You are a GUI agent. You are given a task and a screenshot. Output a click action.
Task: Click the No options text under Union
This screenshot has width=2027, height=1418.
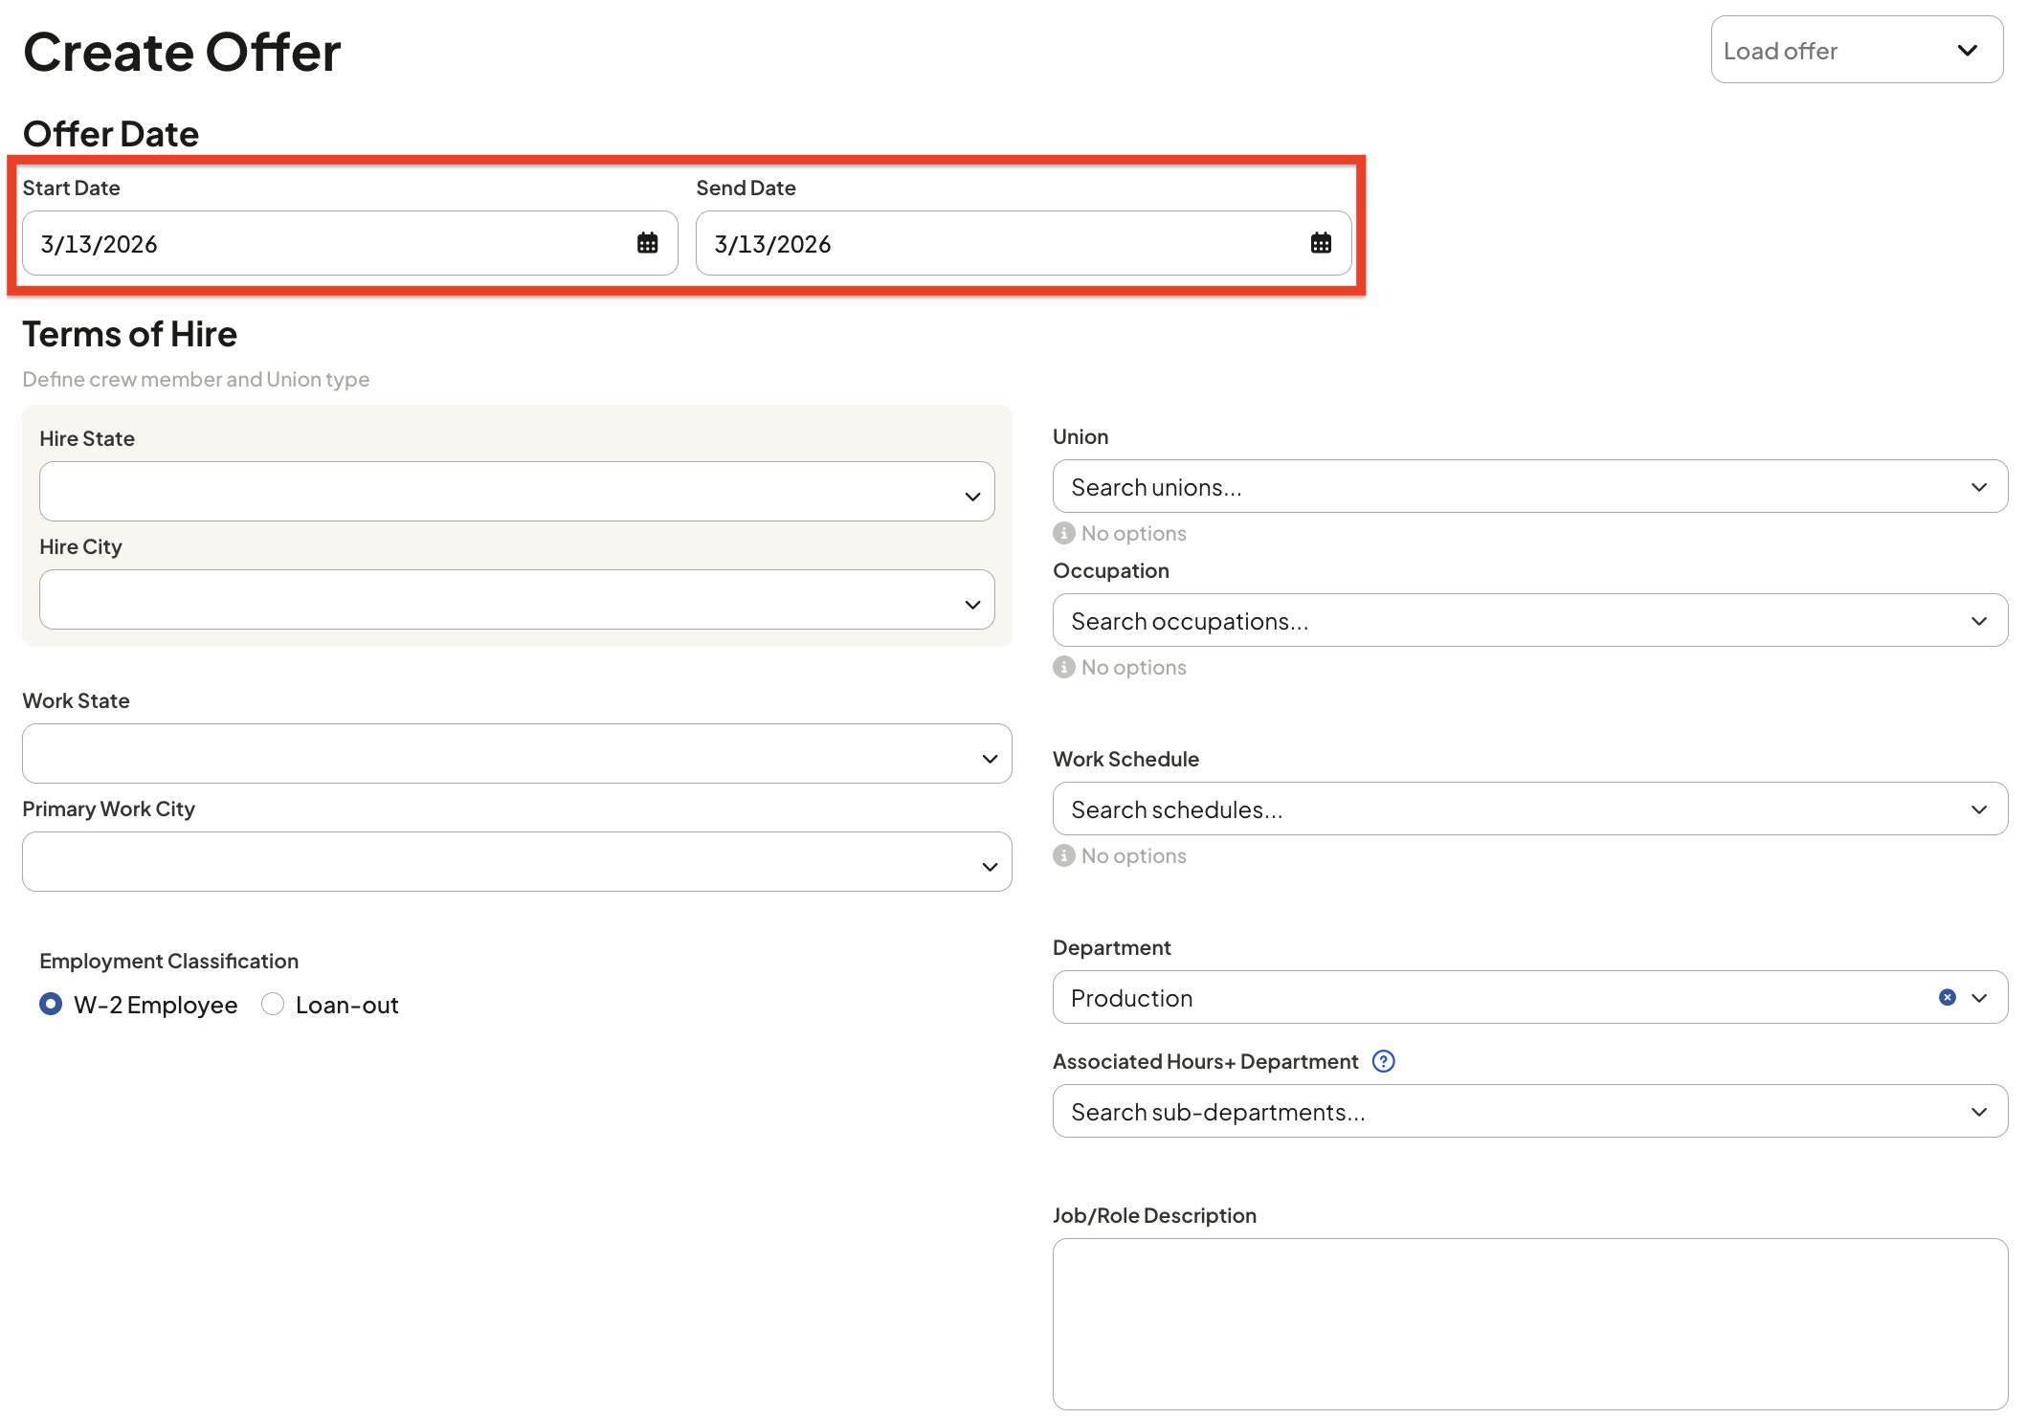click(x=1134, y=533)
